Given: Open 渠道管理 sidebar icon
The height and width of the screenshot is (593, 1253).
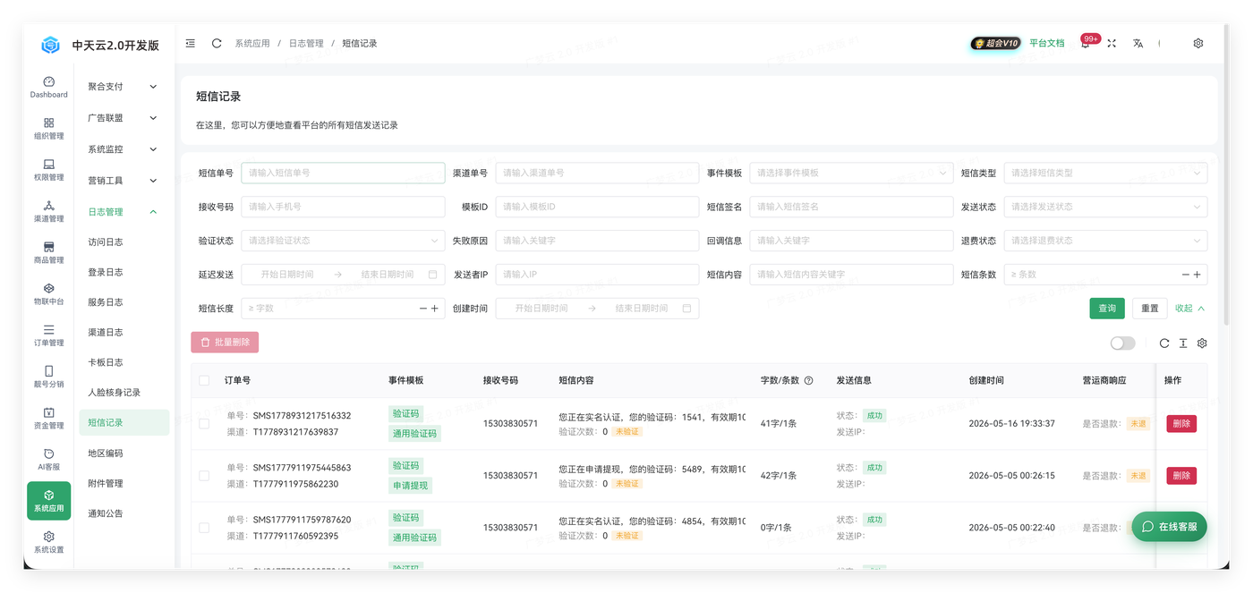Looking at the screenshot, I should (x=48, y=211).
